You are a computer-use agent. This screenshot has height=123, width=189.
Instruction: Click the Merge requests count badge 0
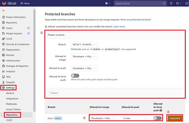[x=28, y=33]
